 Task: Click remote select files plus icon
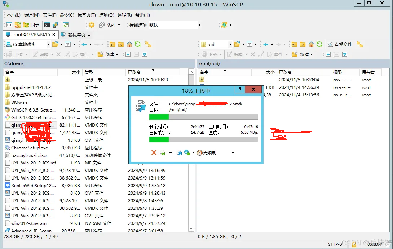[328, 55]
